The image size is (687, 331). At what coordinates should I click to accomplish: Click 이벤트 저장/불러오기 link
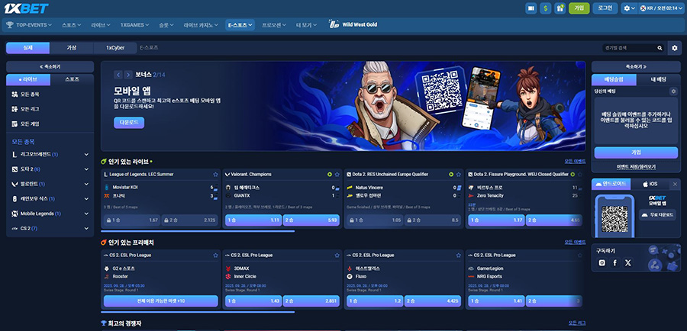636,167
